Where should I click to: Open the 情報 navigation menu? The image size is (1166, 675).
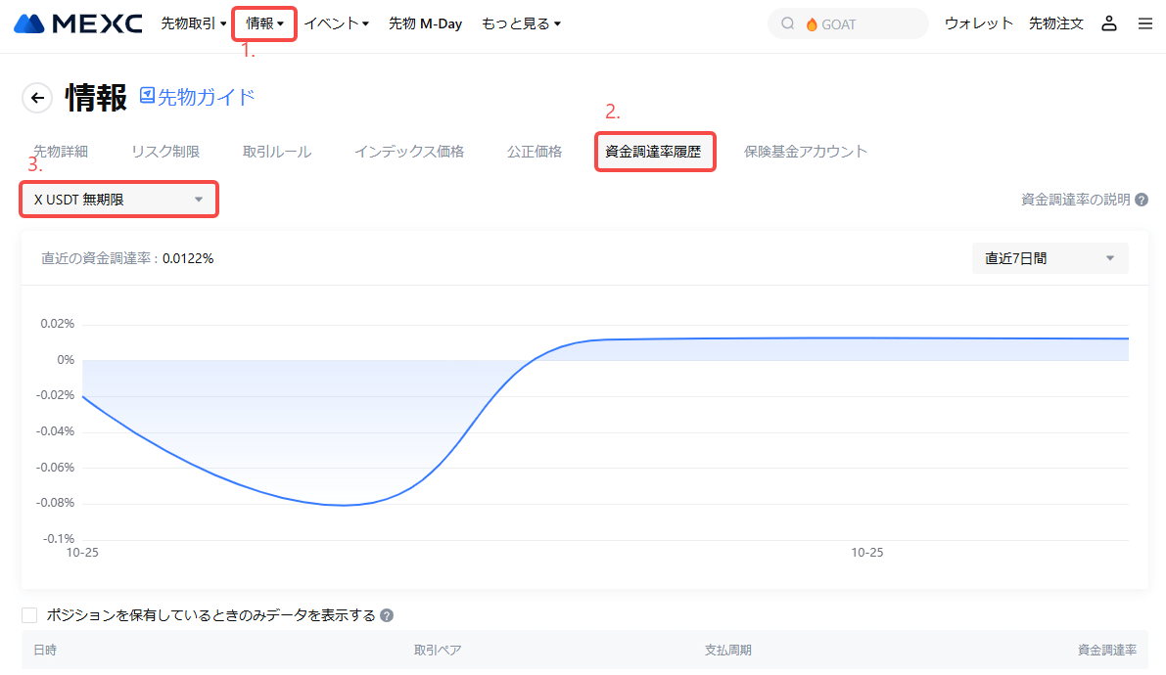(x=264, y=23)
